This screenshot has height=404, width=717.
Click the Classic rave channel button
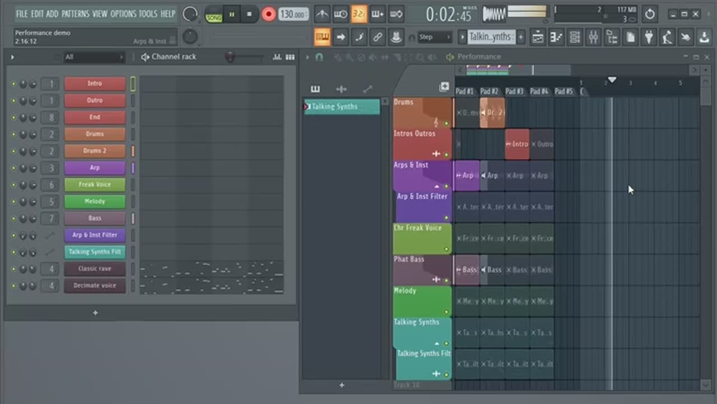click(x=95, y=268)
